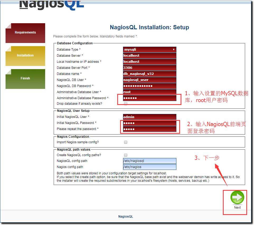Enable Import Nagios sample config checkbox
This screenshot has height=225, width=254.
(125, 142)
